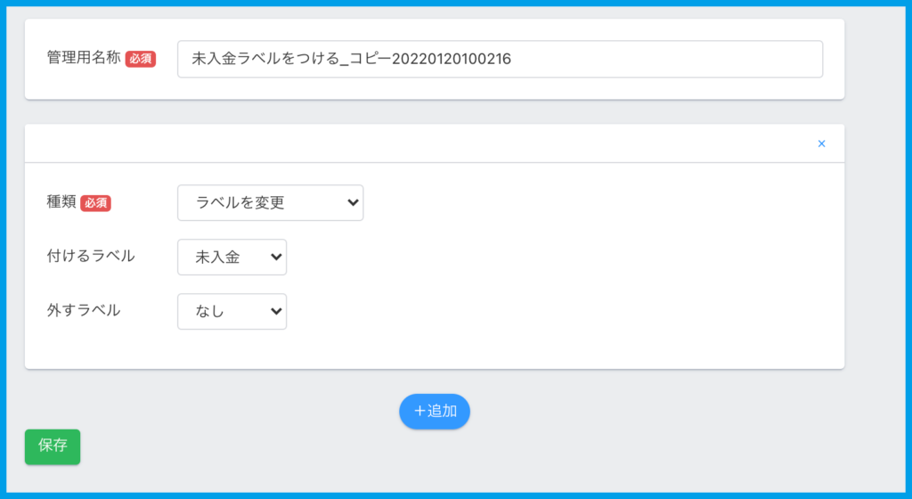The height and width of the screenshot is (499, 912).
Task: Click the plus symbol in 追加 button
Action: (419, 412)
